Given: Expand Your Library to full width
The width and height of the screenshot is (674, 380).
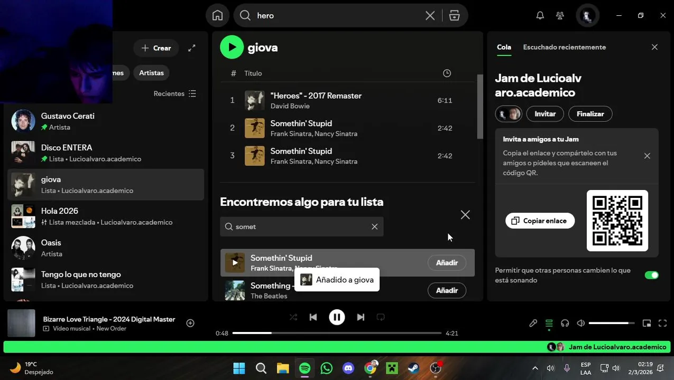Looking at the screenshot, I should click(191, 48).
